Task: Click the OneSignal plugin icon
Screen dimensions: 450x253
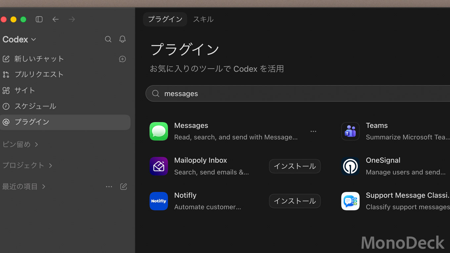Action: 350,166
